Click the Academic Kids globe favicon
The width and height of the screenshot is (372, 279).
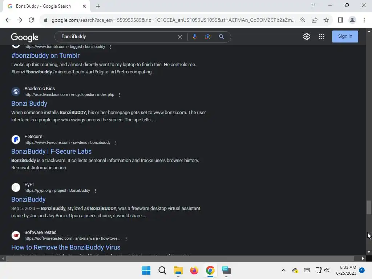click(16, 91)
